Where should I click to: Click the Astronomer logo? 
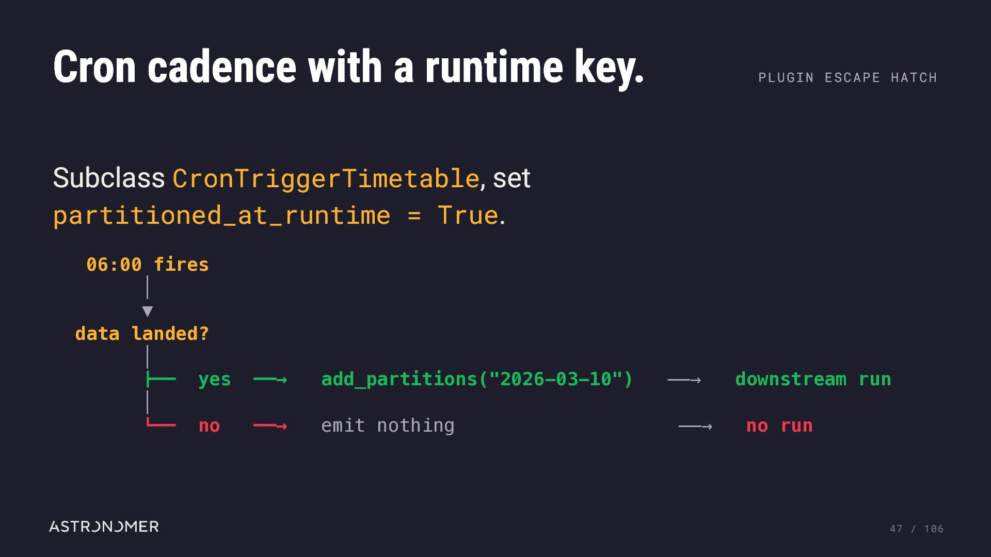pos(104,527)
